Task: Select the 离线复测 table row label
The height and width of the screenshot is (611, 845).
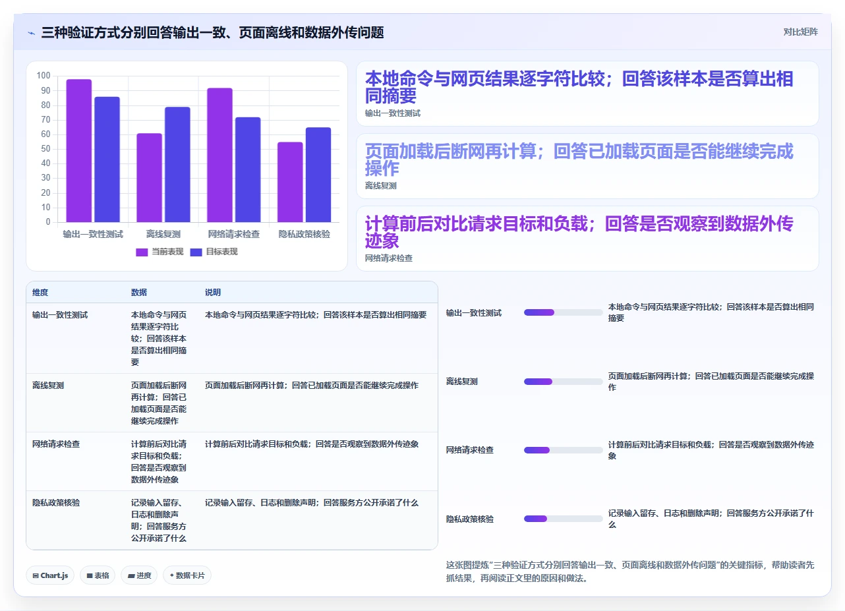Action: coord(48,386)
